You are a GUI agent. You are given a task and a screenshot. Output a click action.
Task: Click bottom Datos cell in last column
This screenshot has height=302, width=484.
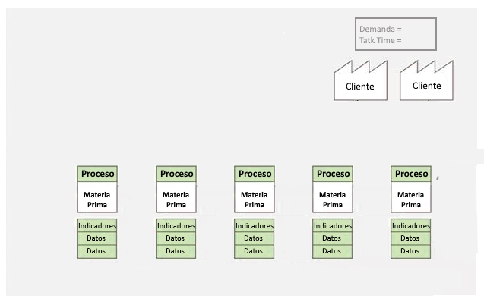click(x=410, y=251)
